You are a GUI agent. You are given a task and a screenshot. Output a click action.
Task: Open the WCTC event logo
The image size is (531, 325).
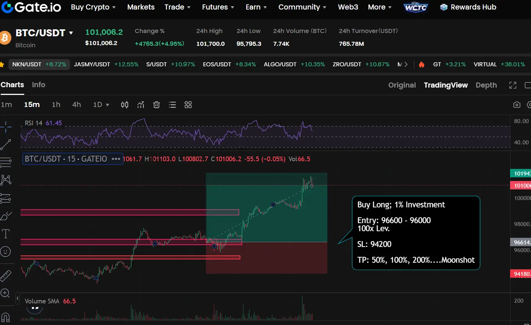point(415,7)
